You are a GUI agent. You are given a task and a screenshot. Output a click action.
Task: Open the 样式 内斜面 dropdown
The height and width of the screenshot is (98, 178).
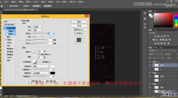(x=38, y=27)
